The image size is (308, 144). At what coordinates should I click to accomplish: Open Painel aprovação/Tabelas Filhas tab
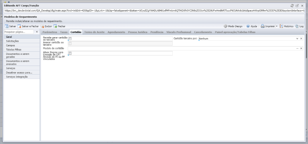(x=235, y=32)
